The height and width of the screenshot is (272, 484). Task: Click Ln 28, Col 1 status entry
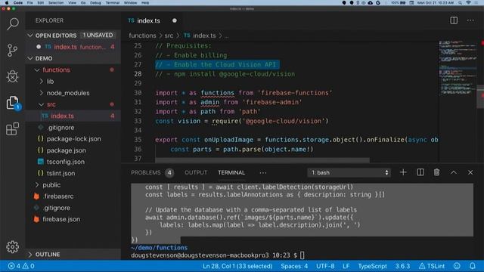tap(237, 266)
